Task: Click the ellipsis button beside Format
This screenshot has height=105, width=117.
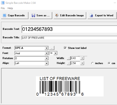Action: 52,48
